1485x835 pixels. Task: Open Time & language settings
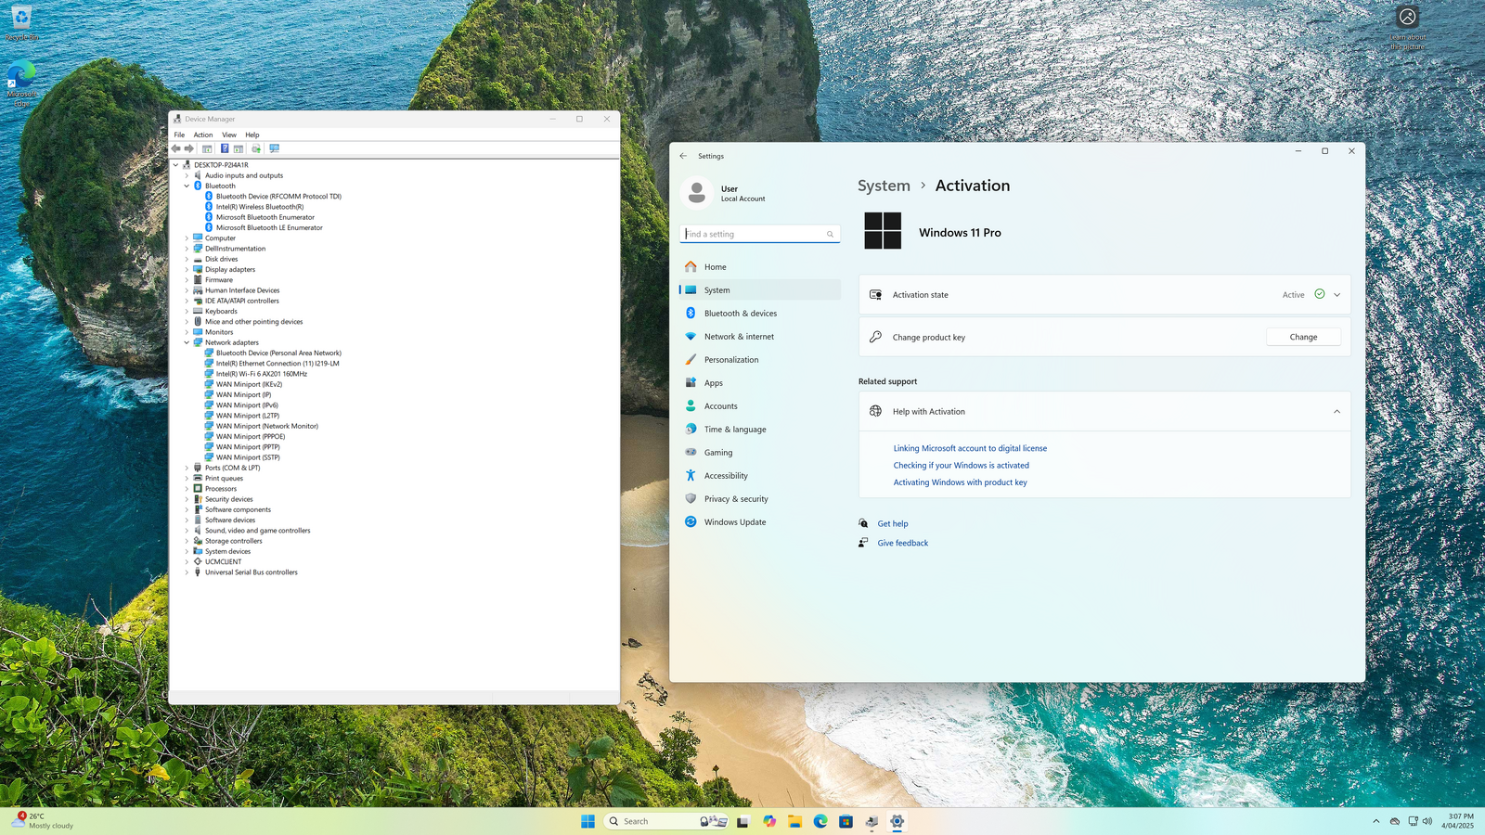coord(760,430)
